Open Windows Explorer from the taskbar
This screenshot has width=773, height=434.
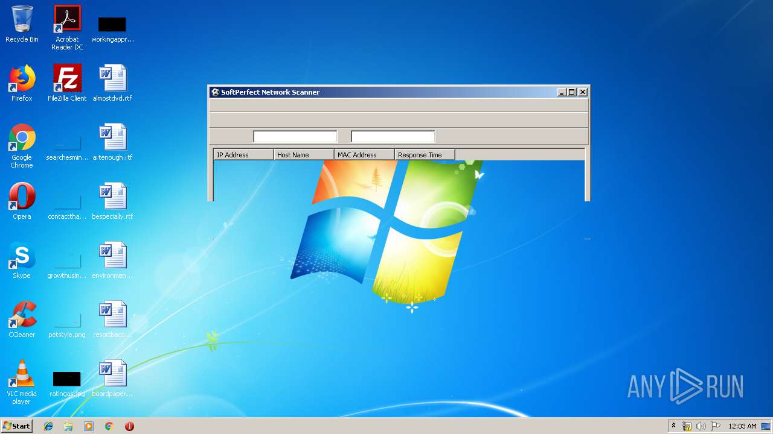click(68, 426)
